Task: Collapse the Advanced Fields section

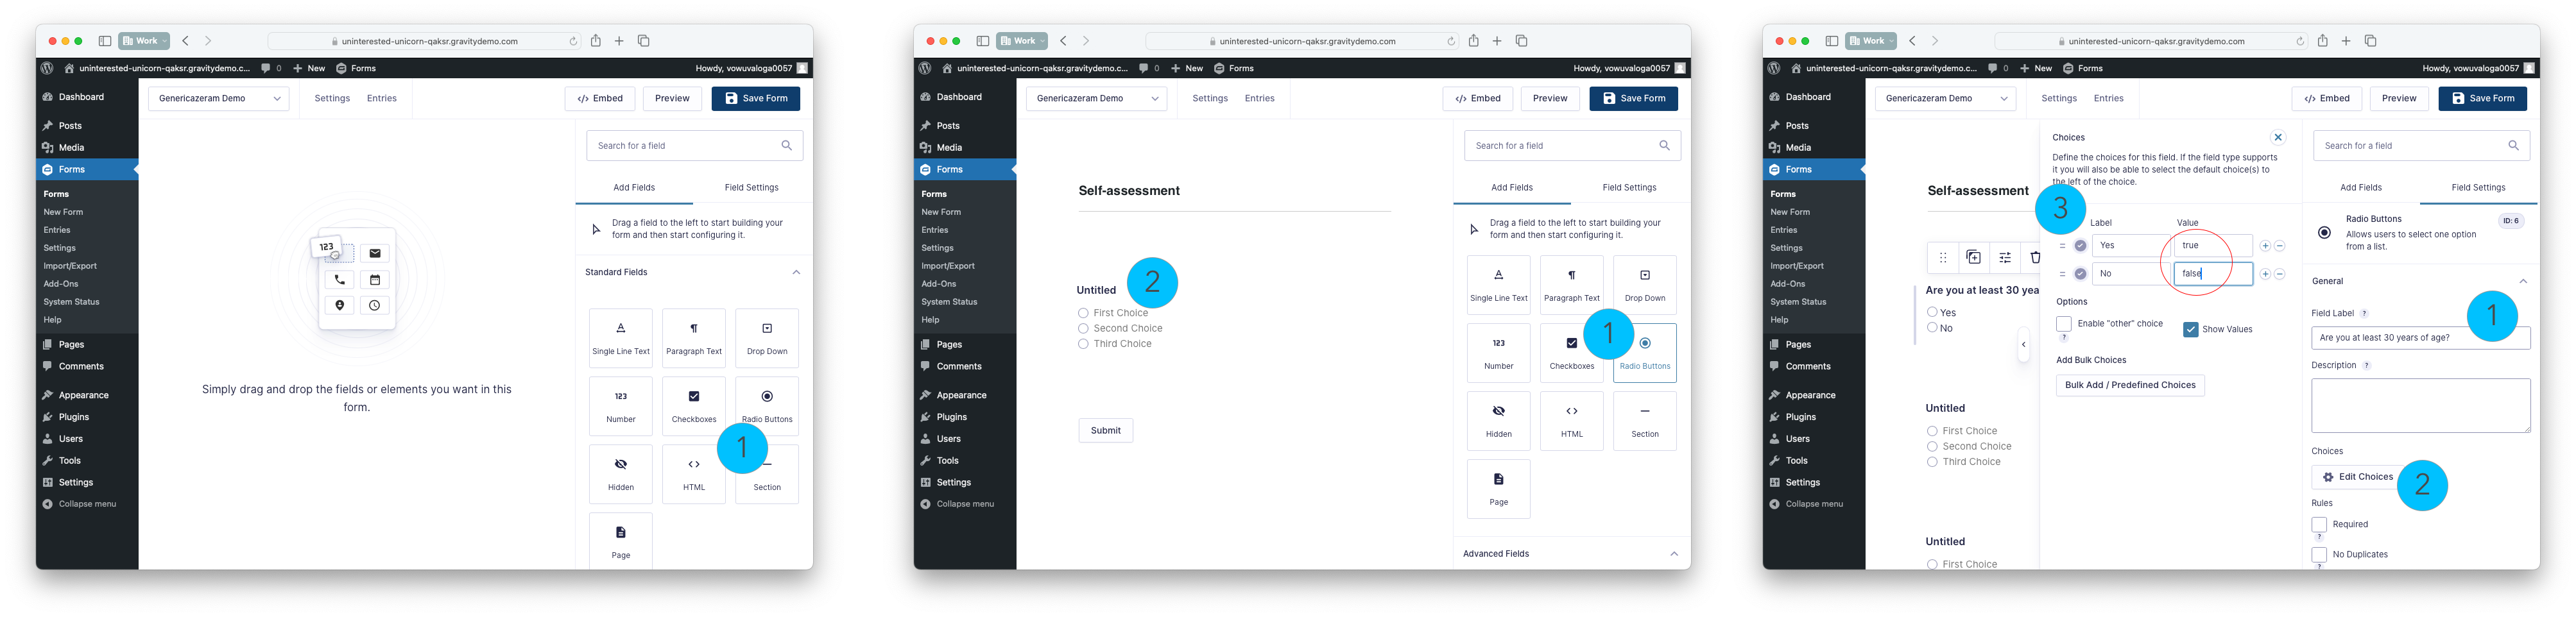Action: [1673, 554]
